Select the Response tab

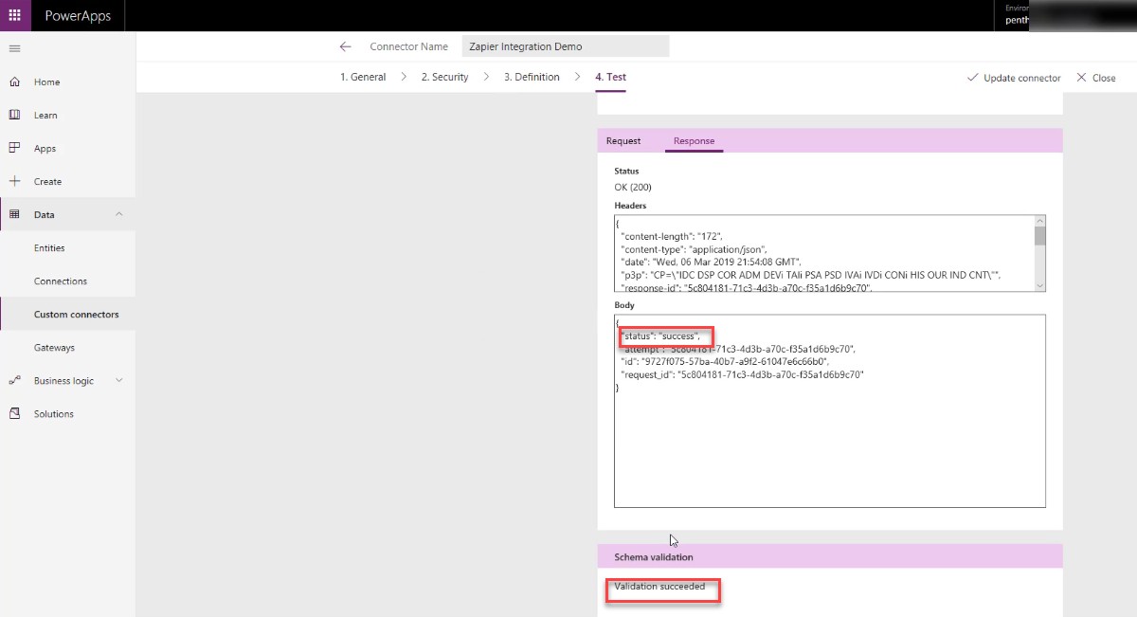(x=694, y=141)
